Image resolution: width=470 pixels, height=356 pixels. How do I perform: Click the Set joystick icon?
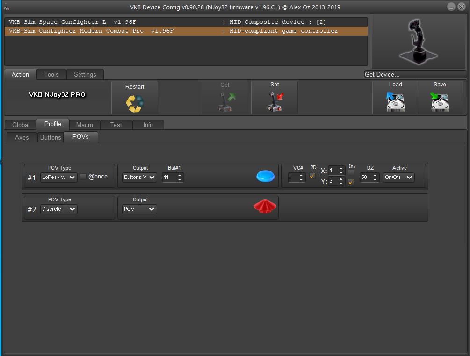275,102
